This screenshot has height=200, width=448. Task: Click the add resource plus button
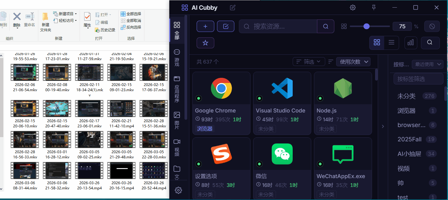pos(205,26)
